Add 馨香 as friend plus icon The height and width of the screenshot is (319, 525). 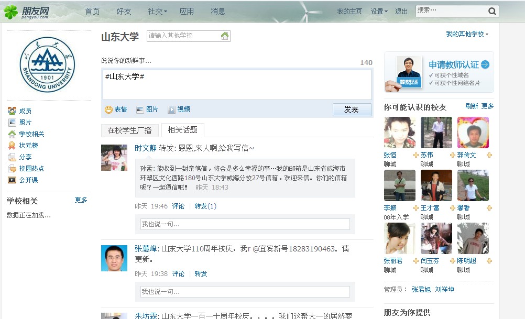coord(489,208)
